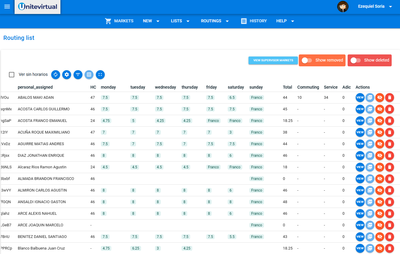Click the grid view icon
The width and height of the screenshot is (400, 254).
coord(89,75)
